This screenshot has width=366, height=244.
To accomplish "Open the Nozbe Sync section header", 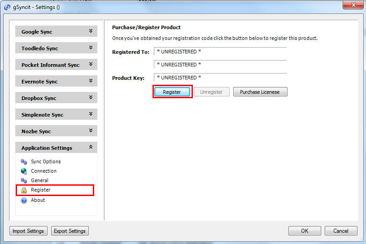I will [x=56, y=131].
